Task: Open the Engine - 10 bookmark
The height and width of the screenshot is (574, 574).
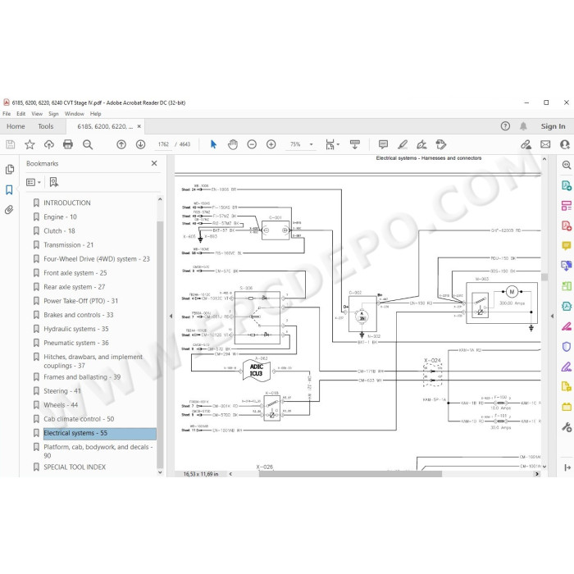Action: click(60, 217)
